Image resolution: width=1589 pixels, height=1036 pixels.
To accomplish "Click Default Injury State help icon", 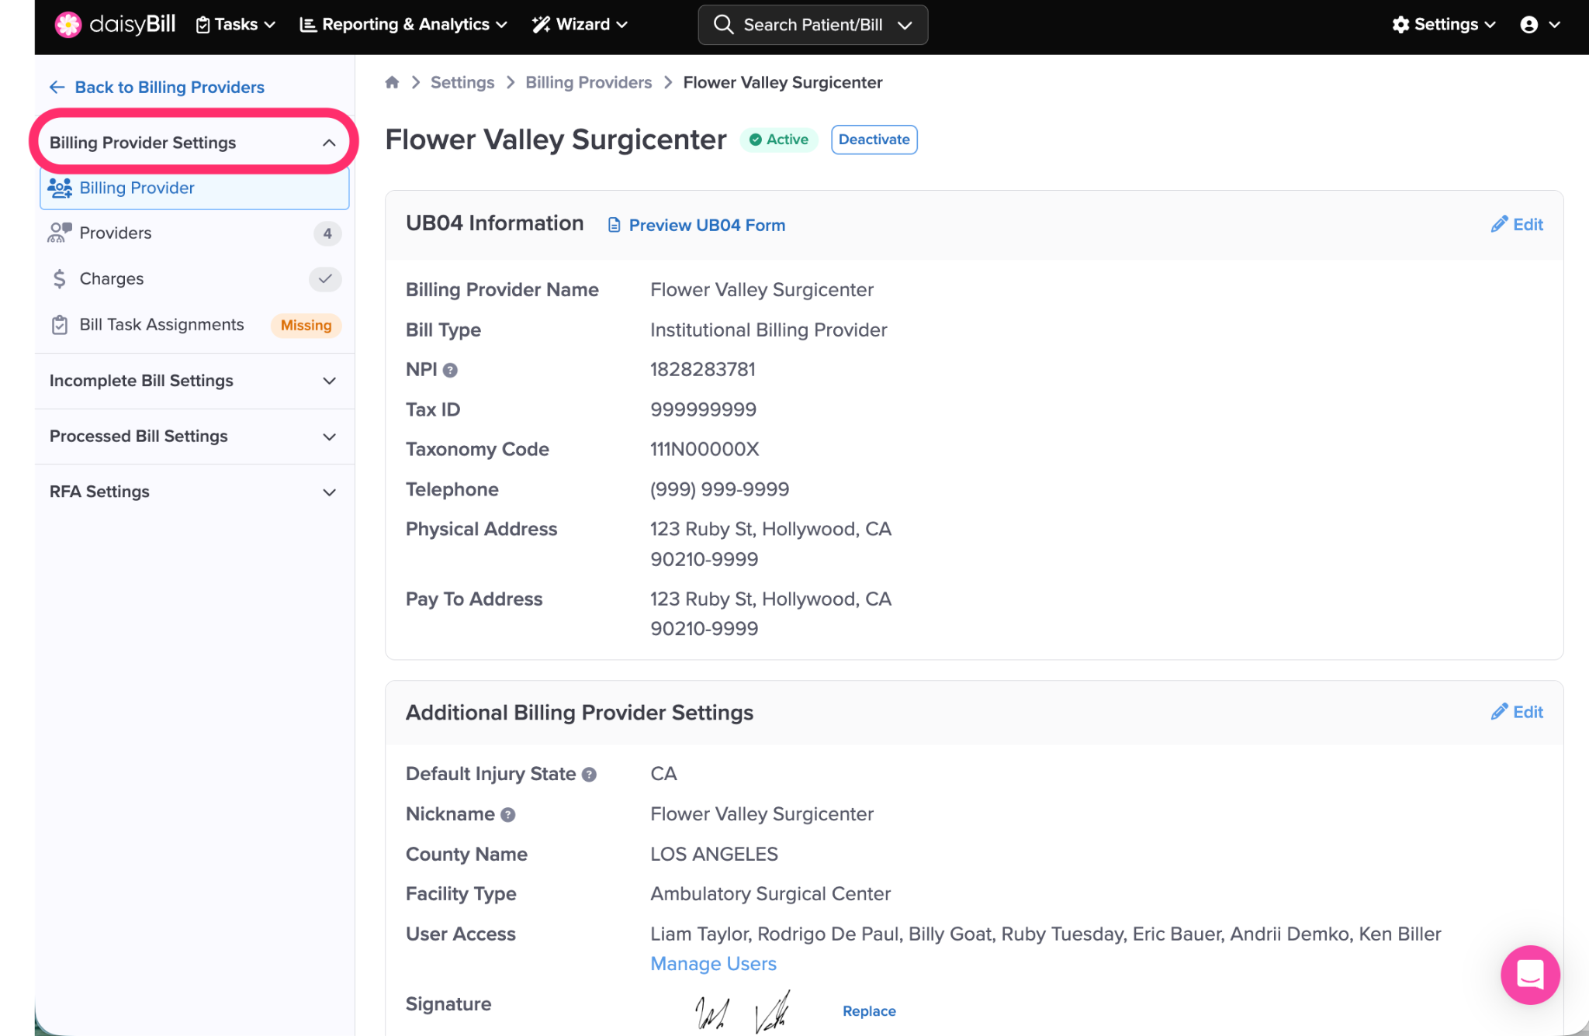I will click(589, 775).
